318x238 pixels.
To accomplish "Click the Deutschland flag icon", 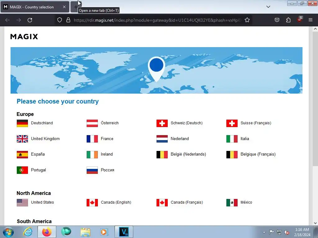I will click(x=22, y=123).
